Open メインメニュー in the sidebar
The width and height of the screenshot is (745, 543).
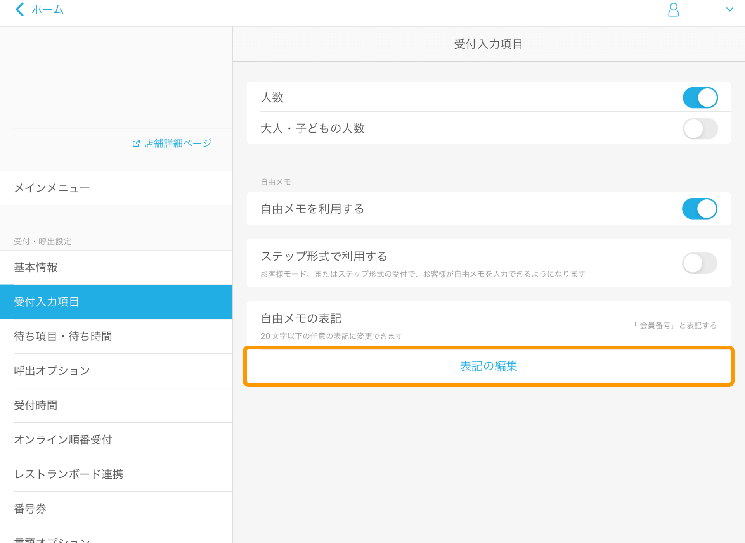click(116, 188)
